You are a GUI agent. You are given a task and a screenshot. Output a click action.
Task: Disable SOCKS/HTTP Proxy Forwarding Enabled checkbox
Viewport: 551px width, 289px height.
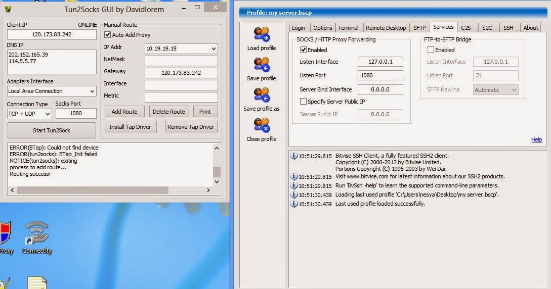point(303,50)
